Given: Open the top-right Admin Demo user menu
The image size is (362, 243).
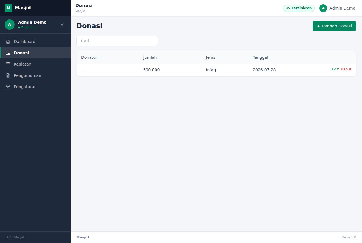Looking at the screenshot, I should pyautogui.click(x=337, y=8).
